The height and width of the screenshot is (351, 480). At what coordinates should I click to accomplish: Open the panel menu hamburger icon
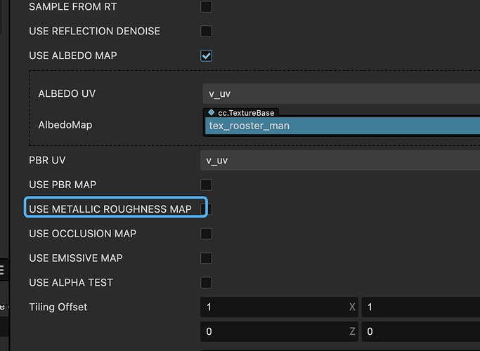tap(2, 269)
